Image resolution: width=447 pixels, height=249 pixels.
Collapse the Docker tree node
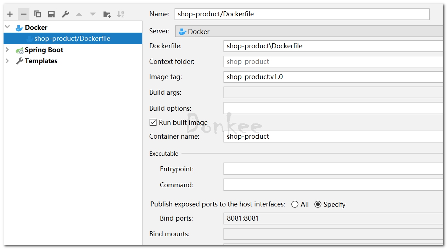[x=7, y=27]
